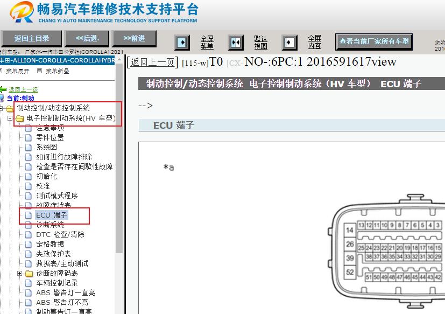
Task: Select the 全屏菜单 label
Action: [207, 43]
